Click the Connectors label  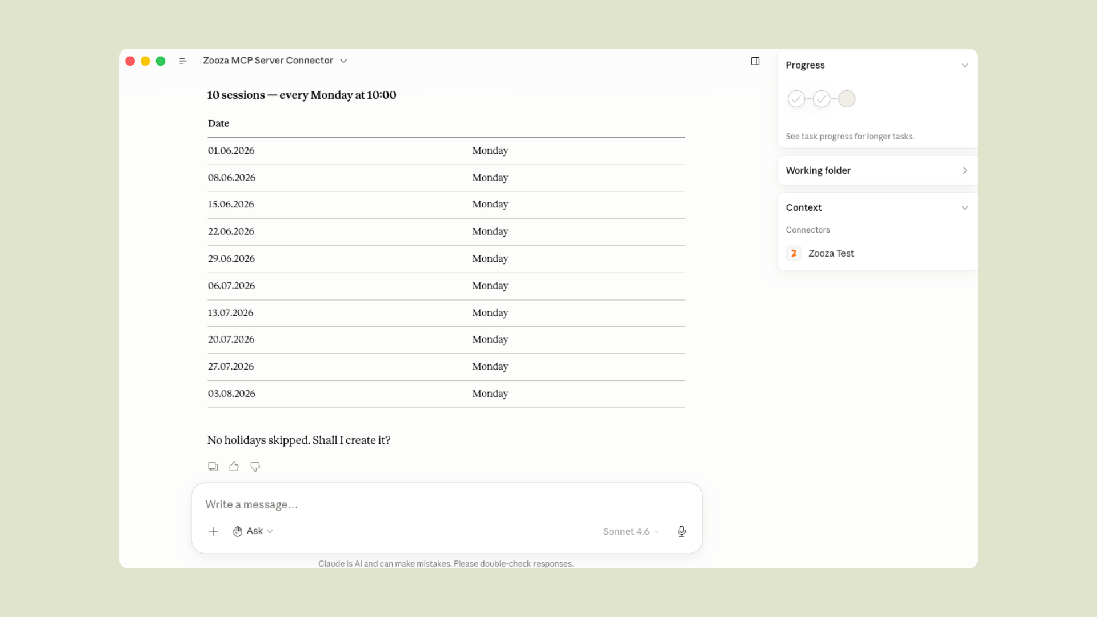807,230
